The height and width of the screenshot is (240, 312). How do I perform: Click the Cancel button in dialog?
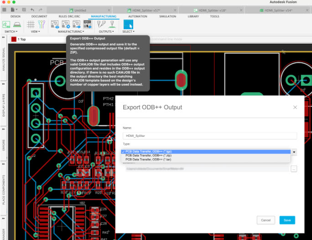265,220
